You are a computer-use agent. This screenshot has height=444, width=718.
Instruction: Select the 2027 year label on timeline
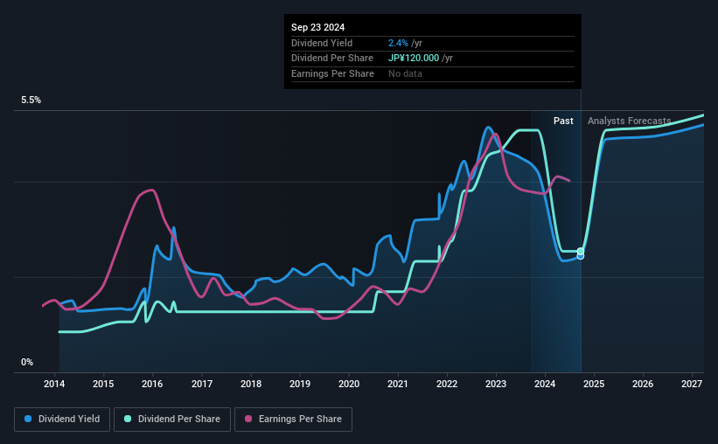coord(692,384)
